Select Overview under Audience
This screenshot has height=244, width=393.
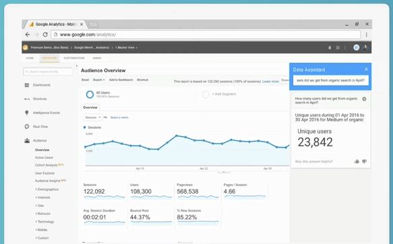(x=42, y=150)
